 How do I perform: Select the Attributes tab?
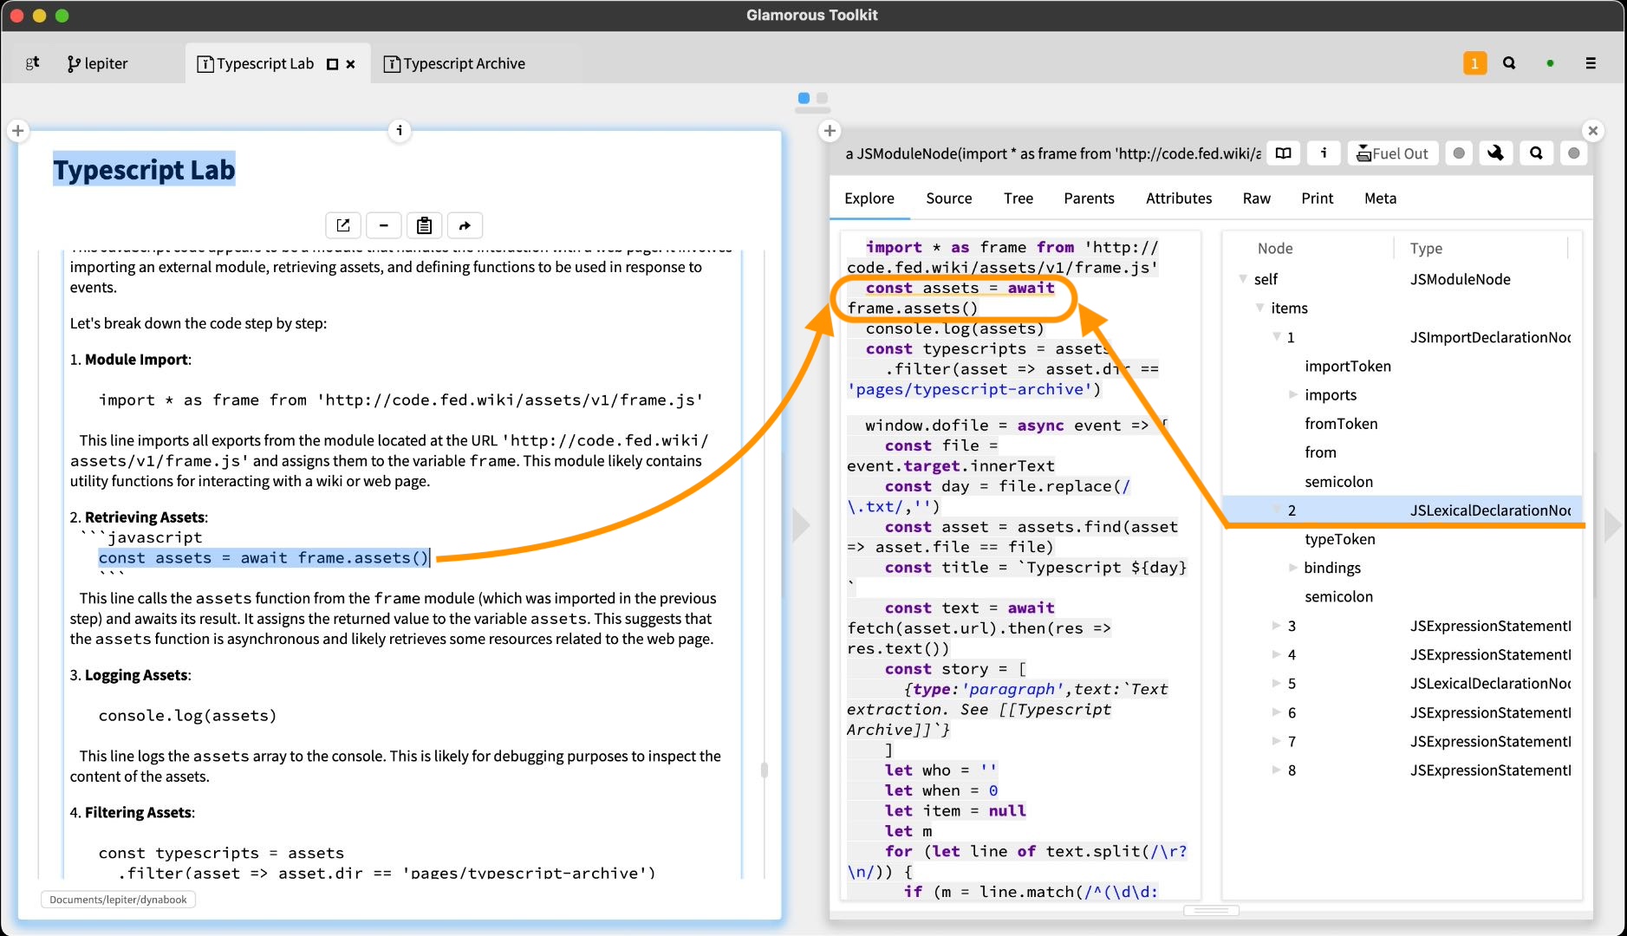pos(1179,198)
